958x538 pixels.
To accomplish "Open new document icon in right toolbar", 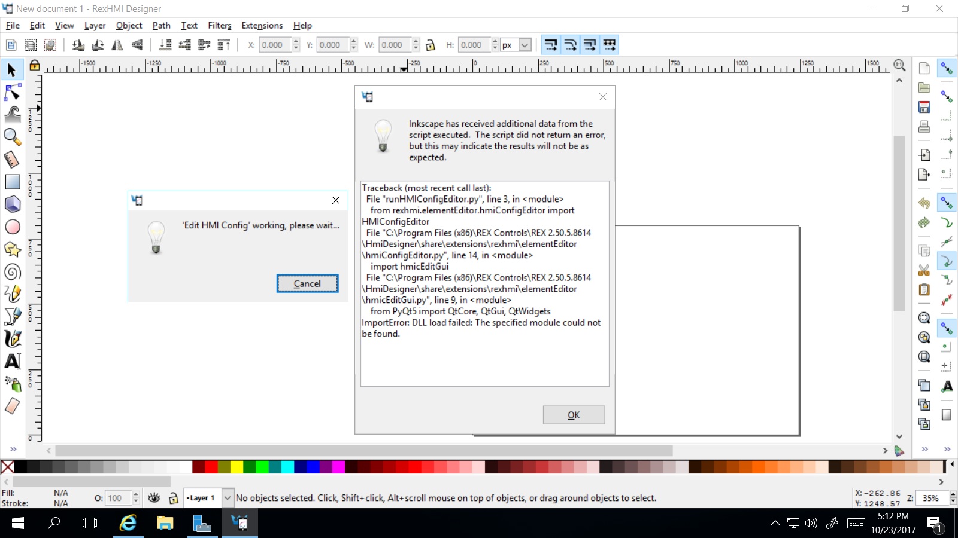I will tap(924, 68).
